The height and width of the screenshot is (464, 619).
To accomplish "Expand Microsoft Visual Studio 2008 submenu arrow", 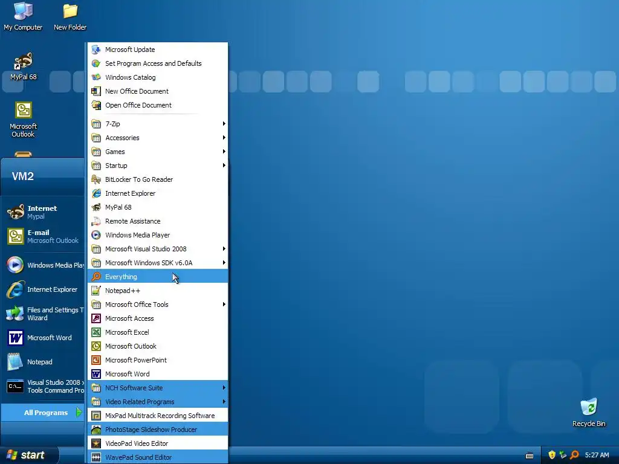I will (x=224, y=249).
